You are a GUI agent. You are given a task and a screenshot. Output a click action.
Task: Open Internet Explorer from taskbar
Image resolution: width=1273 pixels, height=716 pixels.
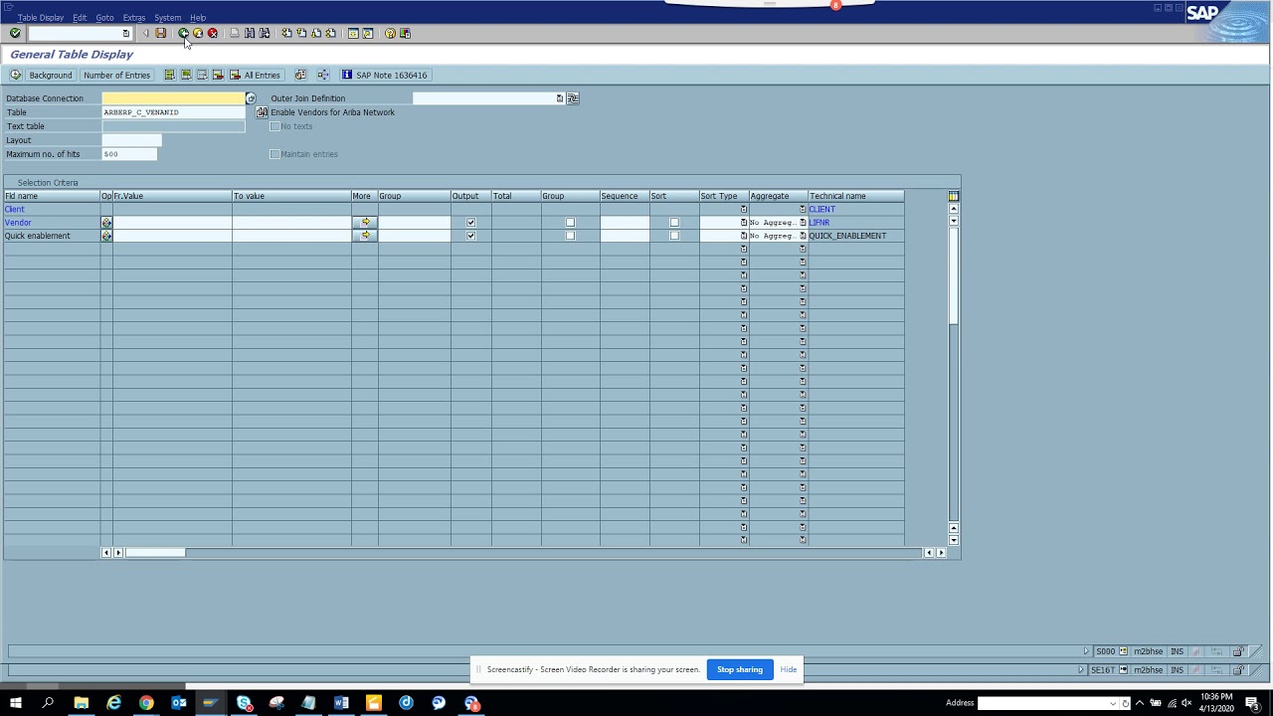[x=113, y=703]
